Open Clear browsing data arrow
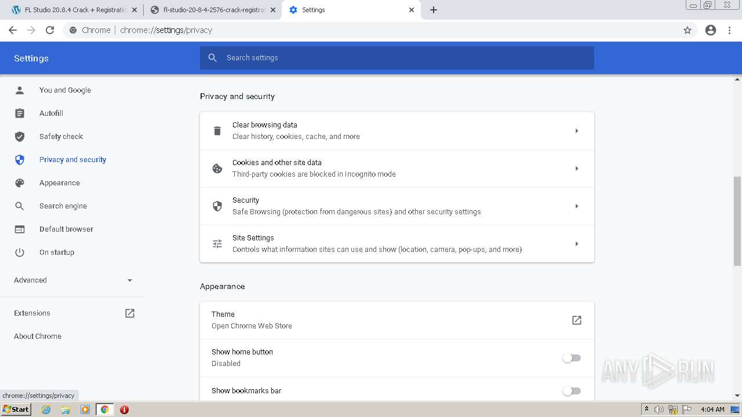 point(577,131)
